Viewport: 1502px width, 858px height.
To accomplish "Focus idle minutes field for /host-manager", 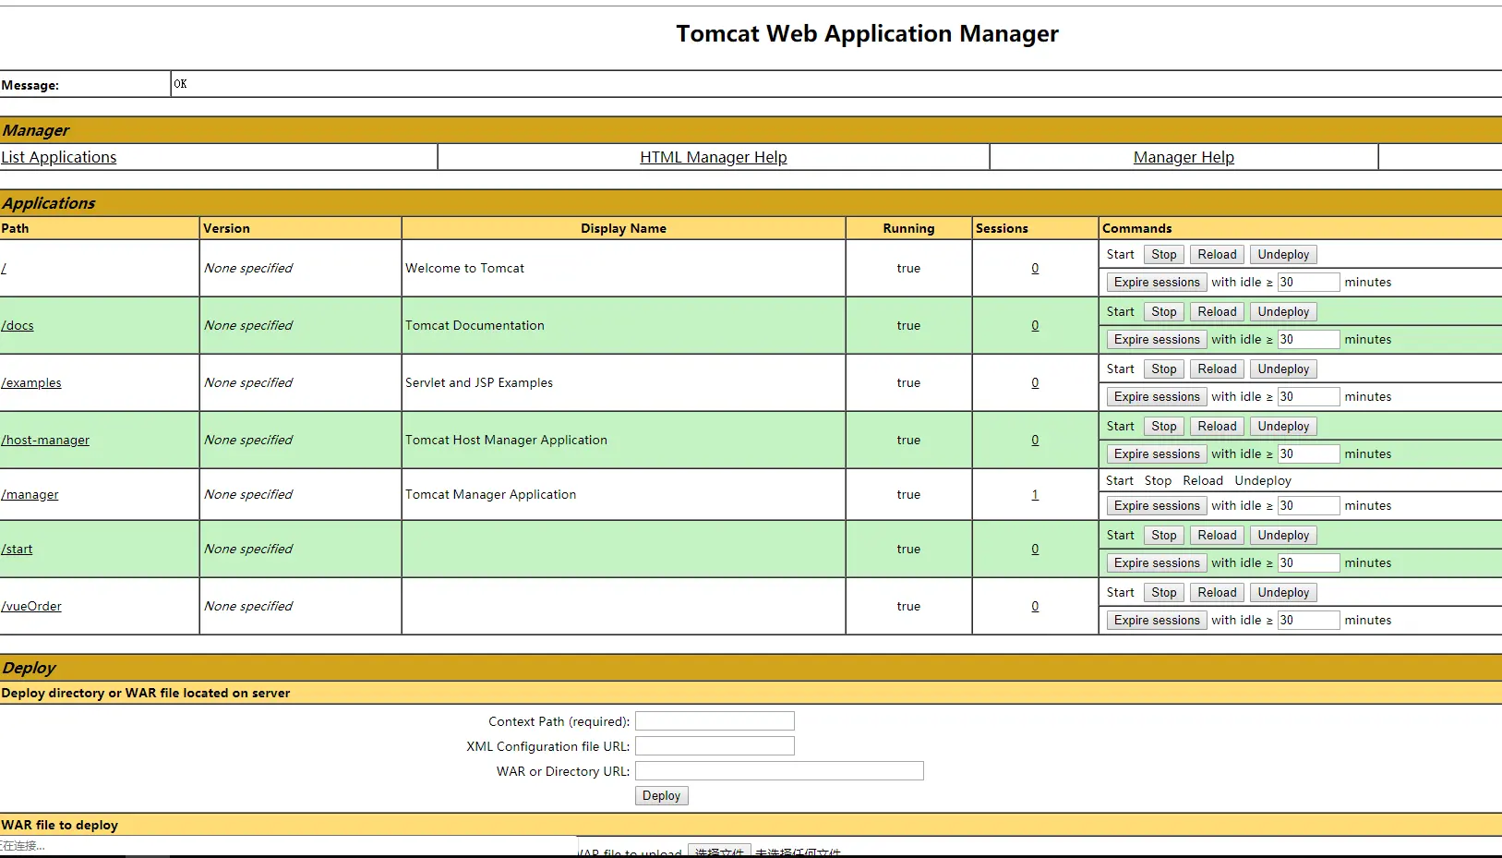I will [1308, 454].
